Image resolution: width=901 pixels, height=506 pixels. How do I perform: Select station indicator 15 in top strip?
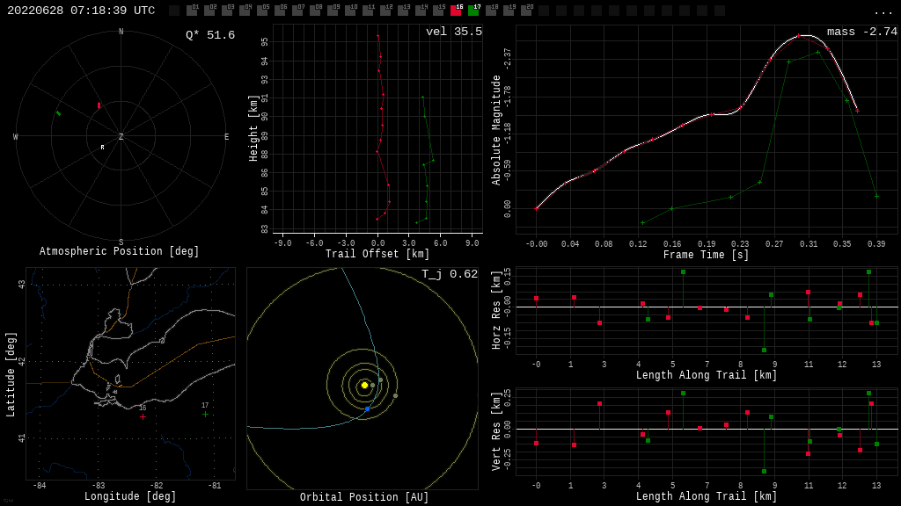tap(438, 10)
